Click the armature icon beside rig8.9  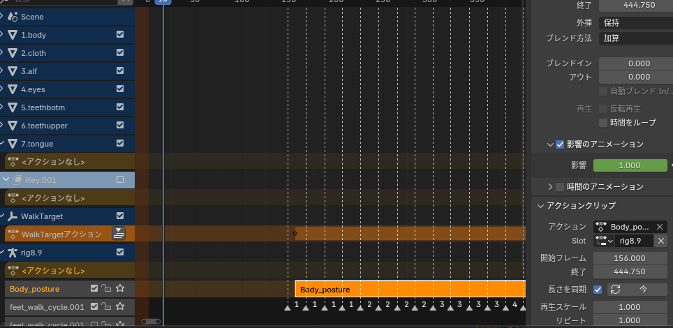[x=13, y=253]
